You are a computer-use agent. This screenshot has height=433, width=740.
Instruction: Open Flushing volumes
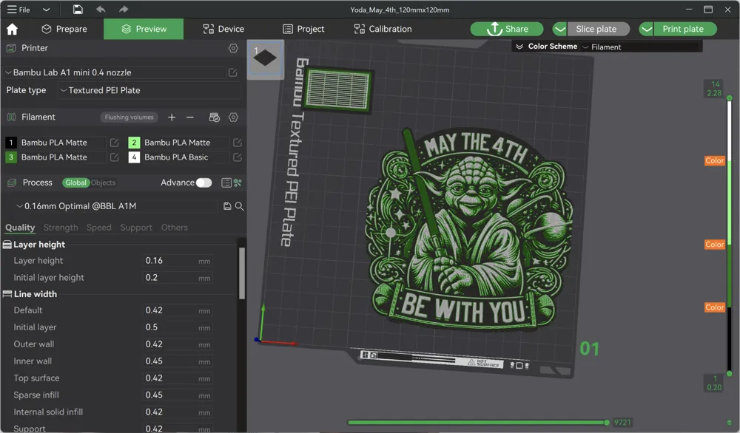129,117
